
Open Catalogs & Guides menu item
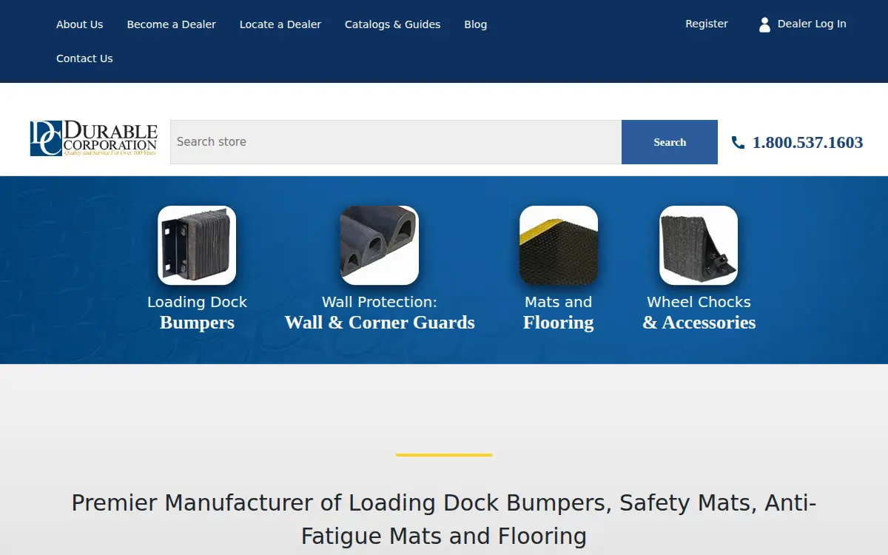point(393,24)
